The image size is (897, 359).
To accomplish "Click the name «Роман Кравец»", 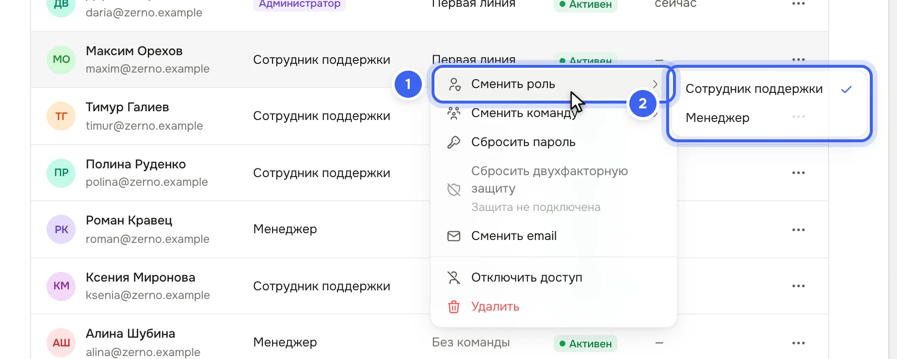I will tap(129, 221).
